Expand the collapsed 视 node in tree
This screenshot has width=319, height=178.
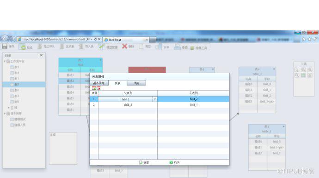click(8, 108)
